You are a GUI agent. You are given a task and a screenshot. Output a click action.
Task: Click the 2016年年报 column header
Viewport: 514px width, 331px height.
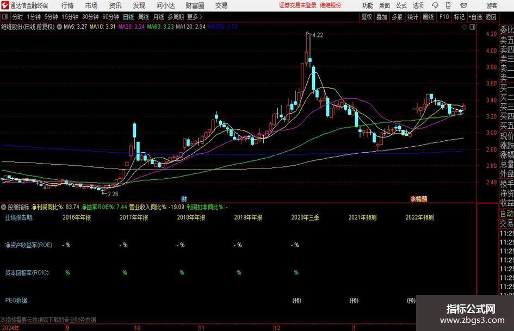pos(77,217)
